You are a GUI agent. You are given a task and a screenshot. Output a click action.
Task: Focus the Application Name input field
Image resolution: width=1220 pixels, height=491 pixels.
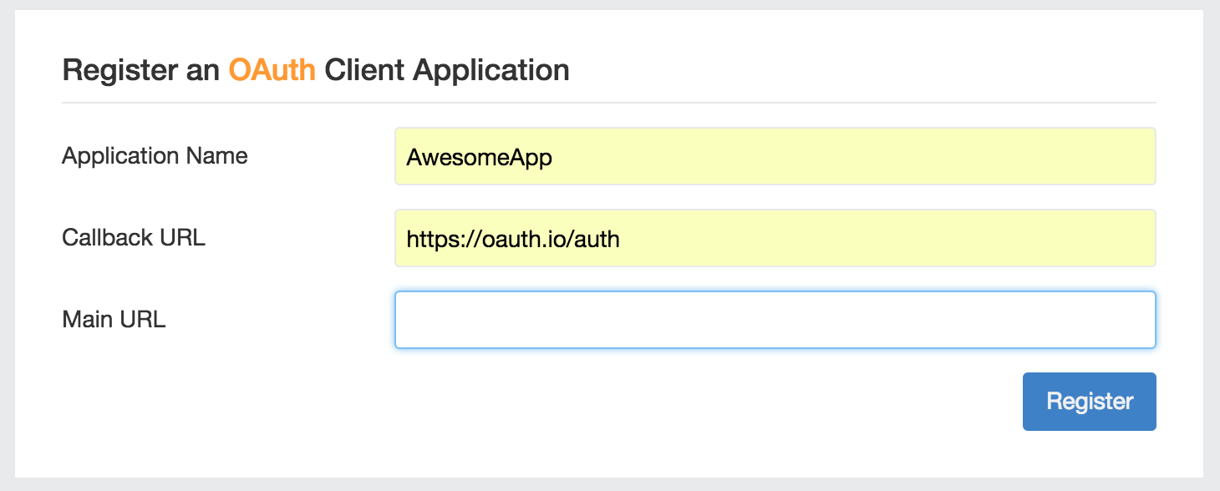click(x=775, y=156)
